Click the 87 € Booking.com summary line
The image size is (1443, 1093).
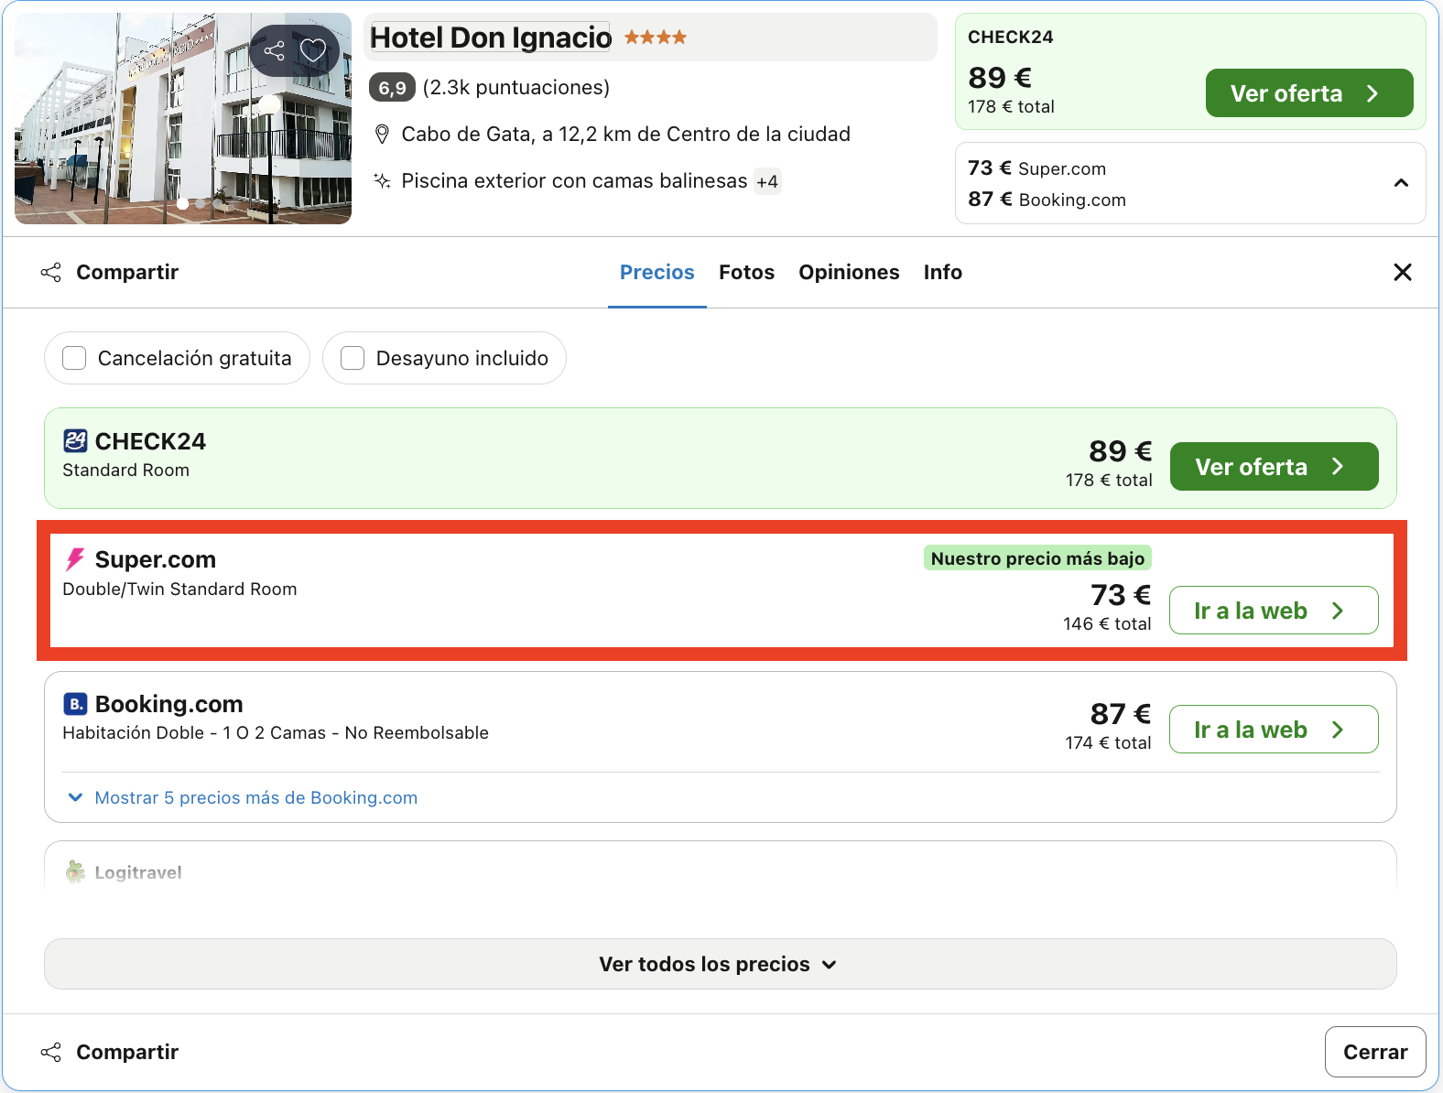pyautogui.click(x=1047, y=200)
